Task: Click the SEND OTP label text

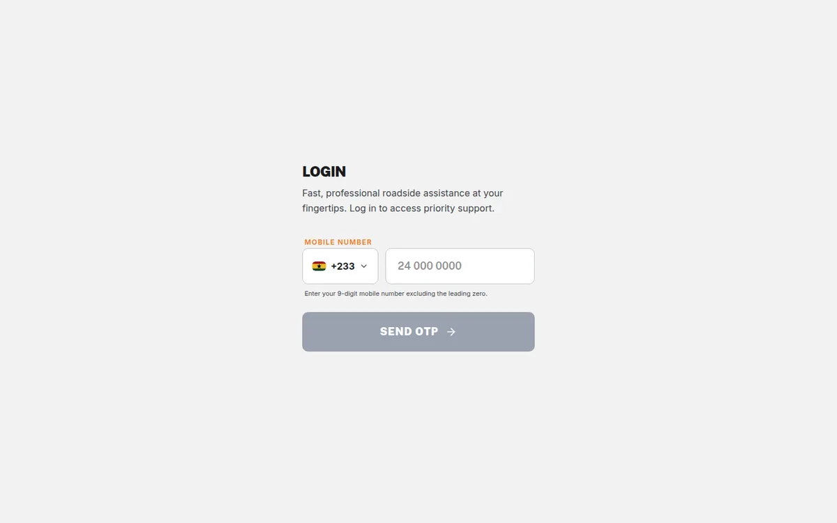Action: click(x=409, y=332)
